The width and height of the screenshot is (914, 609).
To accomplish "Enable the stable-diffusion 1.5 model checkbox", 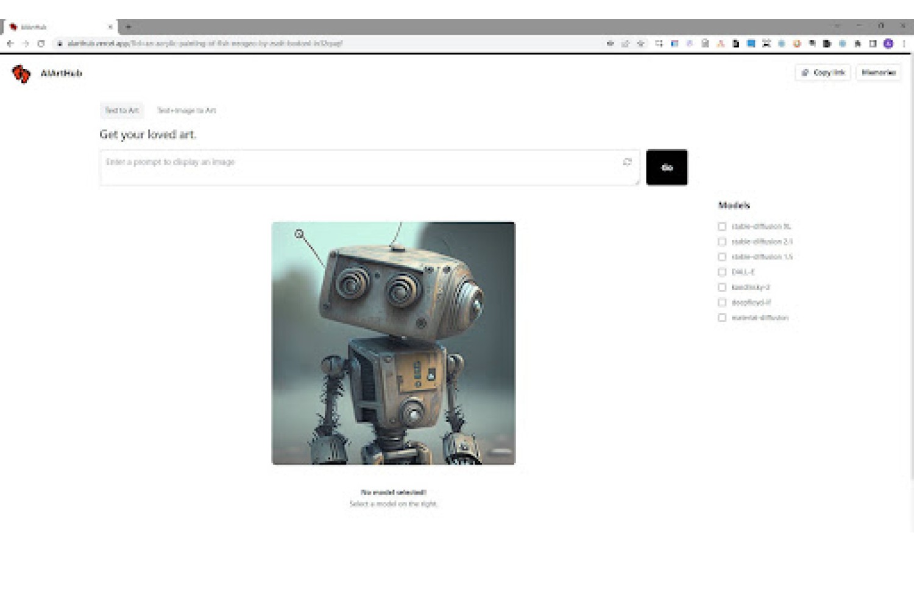I will (722, 257).
